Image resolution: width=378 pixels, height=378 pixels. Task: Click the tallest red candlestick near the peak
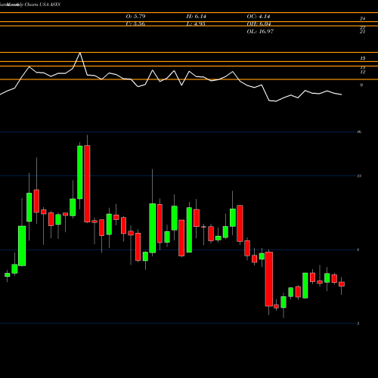tap(87, 184)
